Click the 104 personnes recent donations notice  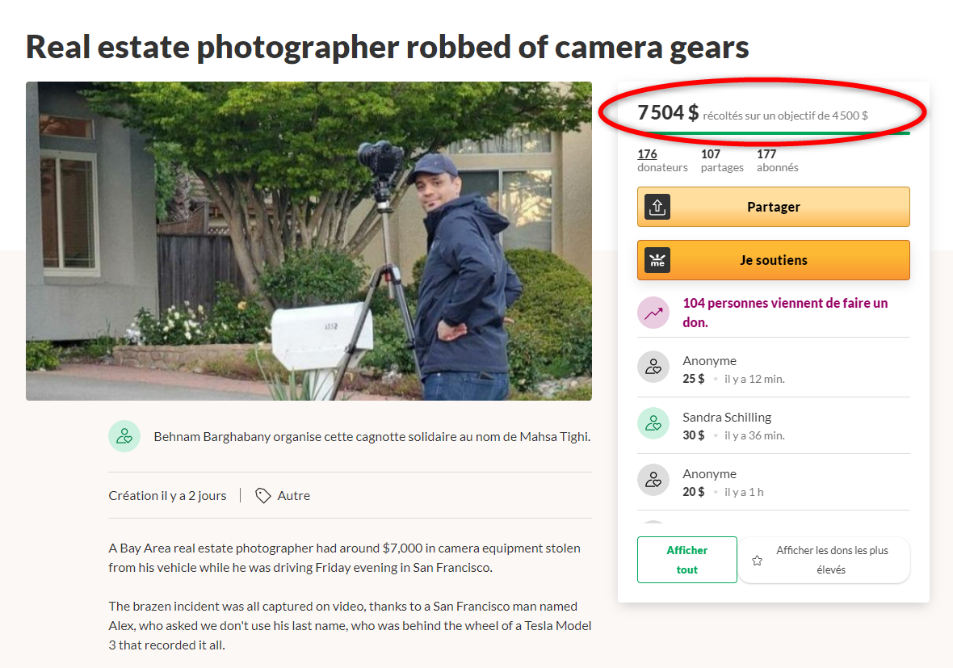point(785,312)
